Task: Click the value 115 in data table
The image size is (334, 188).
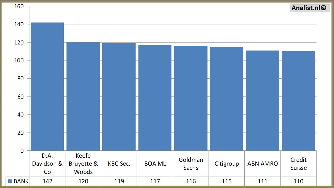Action: (x=227, y=181)
